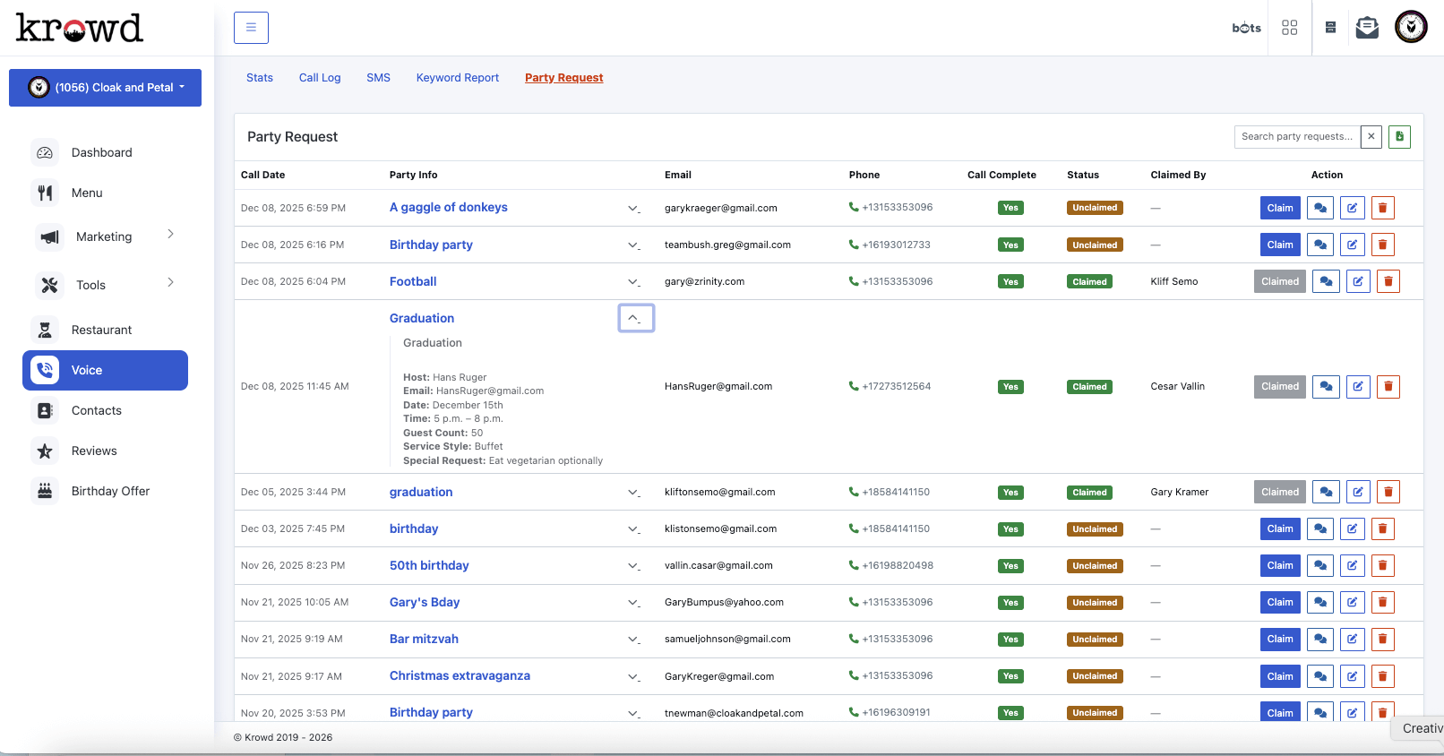Open chat for A gaggle of donkeys

coord(1319,208)
